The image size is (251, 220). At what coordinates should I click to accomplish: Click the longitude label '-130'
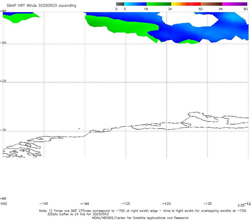coord(167,203)
